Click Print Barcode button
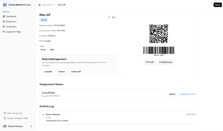223x131 pixels. [x=166, y=62]
